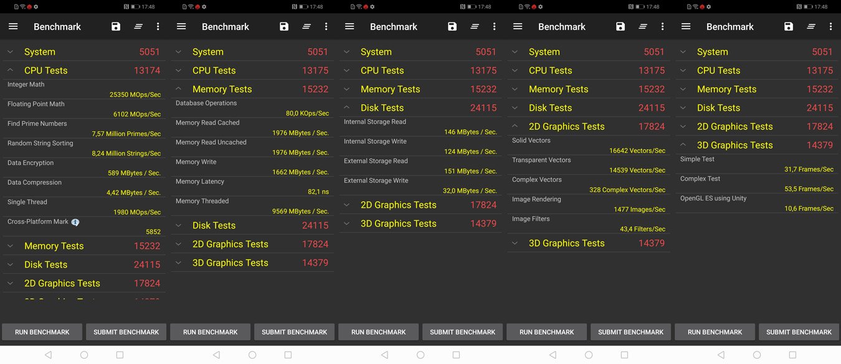
Task: Open hamburger menu on the 2D-Graphics-expanded screen
Action: click(518, 27)
